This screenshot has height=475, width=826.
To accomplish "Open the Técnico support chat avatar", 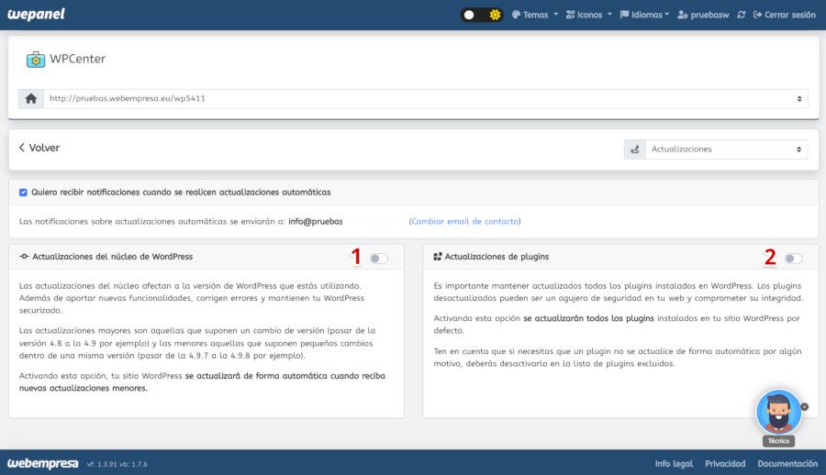I will point(778,412).
